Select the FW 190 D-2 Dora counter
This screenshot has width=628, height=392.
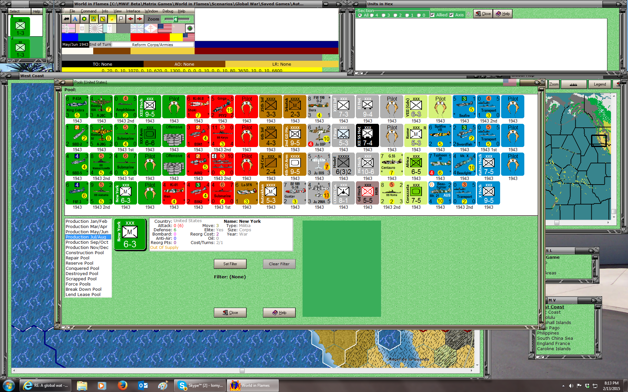319,107
